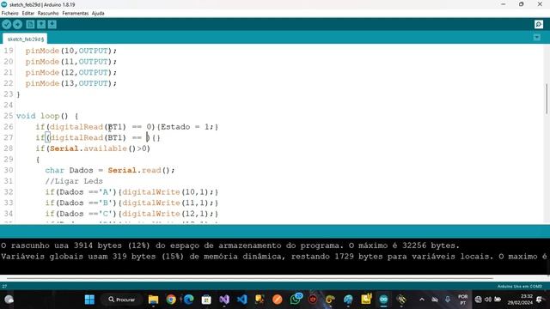The image size is (550, 309).
Task: Click the Verify sketch checkmark button
Action: point(7,25)
